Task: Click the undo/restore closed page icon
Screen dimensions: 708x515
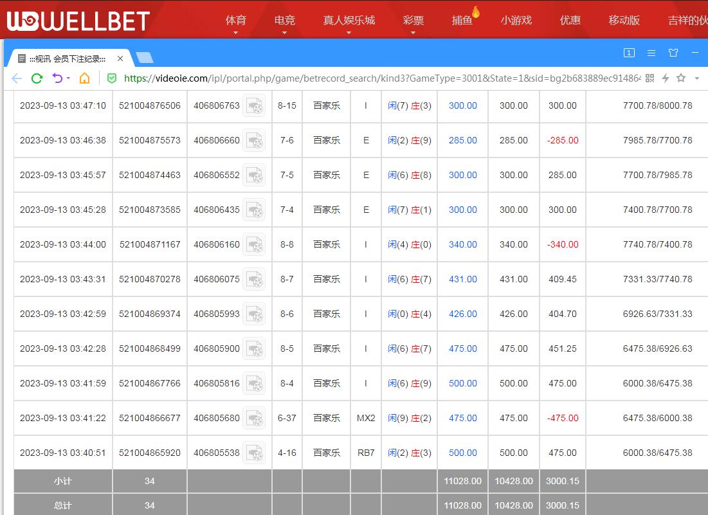Action: coord(58,78)
